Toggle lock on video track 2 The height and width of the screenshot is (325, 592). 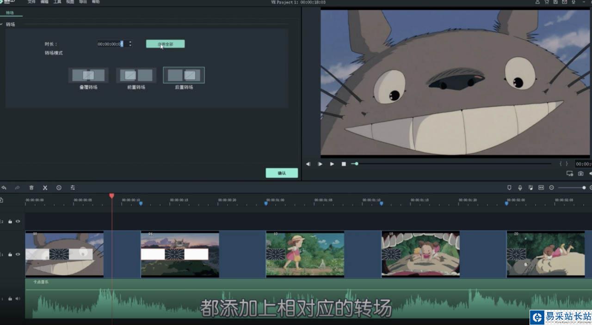pyautogui.click(x=10, y=222)
